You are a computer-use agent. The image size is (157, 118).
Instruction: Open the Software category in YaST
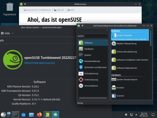(x=93, y=43)
